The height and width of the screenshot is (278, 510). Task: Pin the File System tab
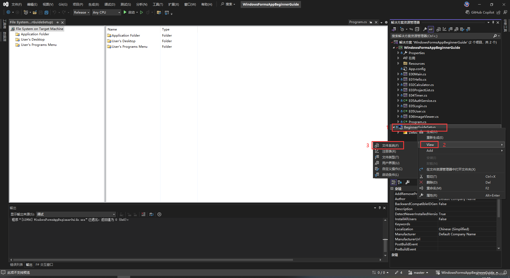(57, 22)
